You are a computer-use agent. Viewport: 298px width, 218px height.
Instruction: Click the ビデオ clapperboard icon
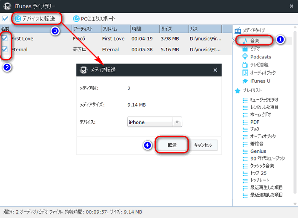245,49
